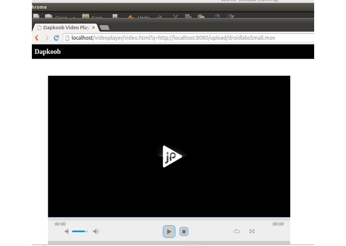
Task: Click the Undo button in the background editor toolbar
Action: 139,17
